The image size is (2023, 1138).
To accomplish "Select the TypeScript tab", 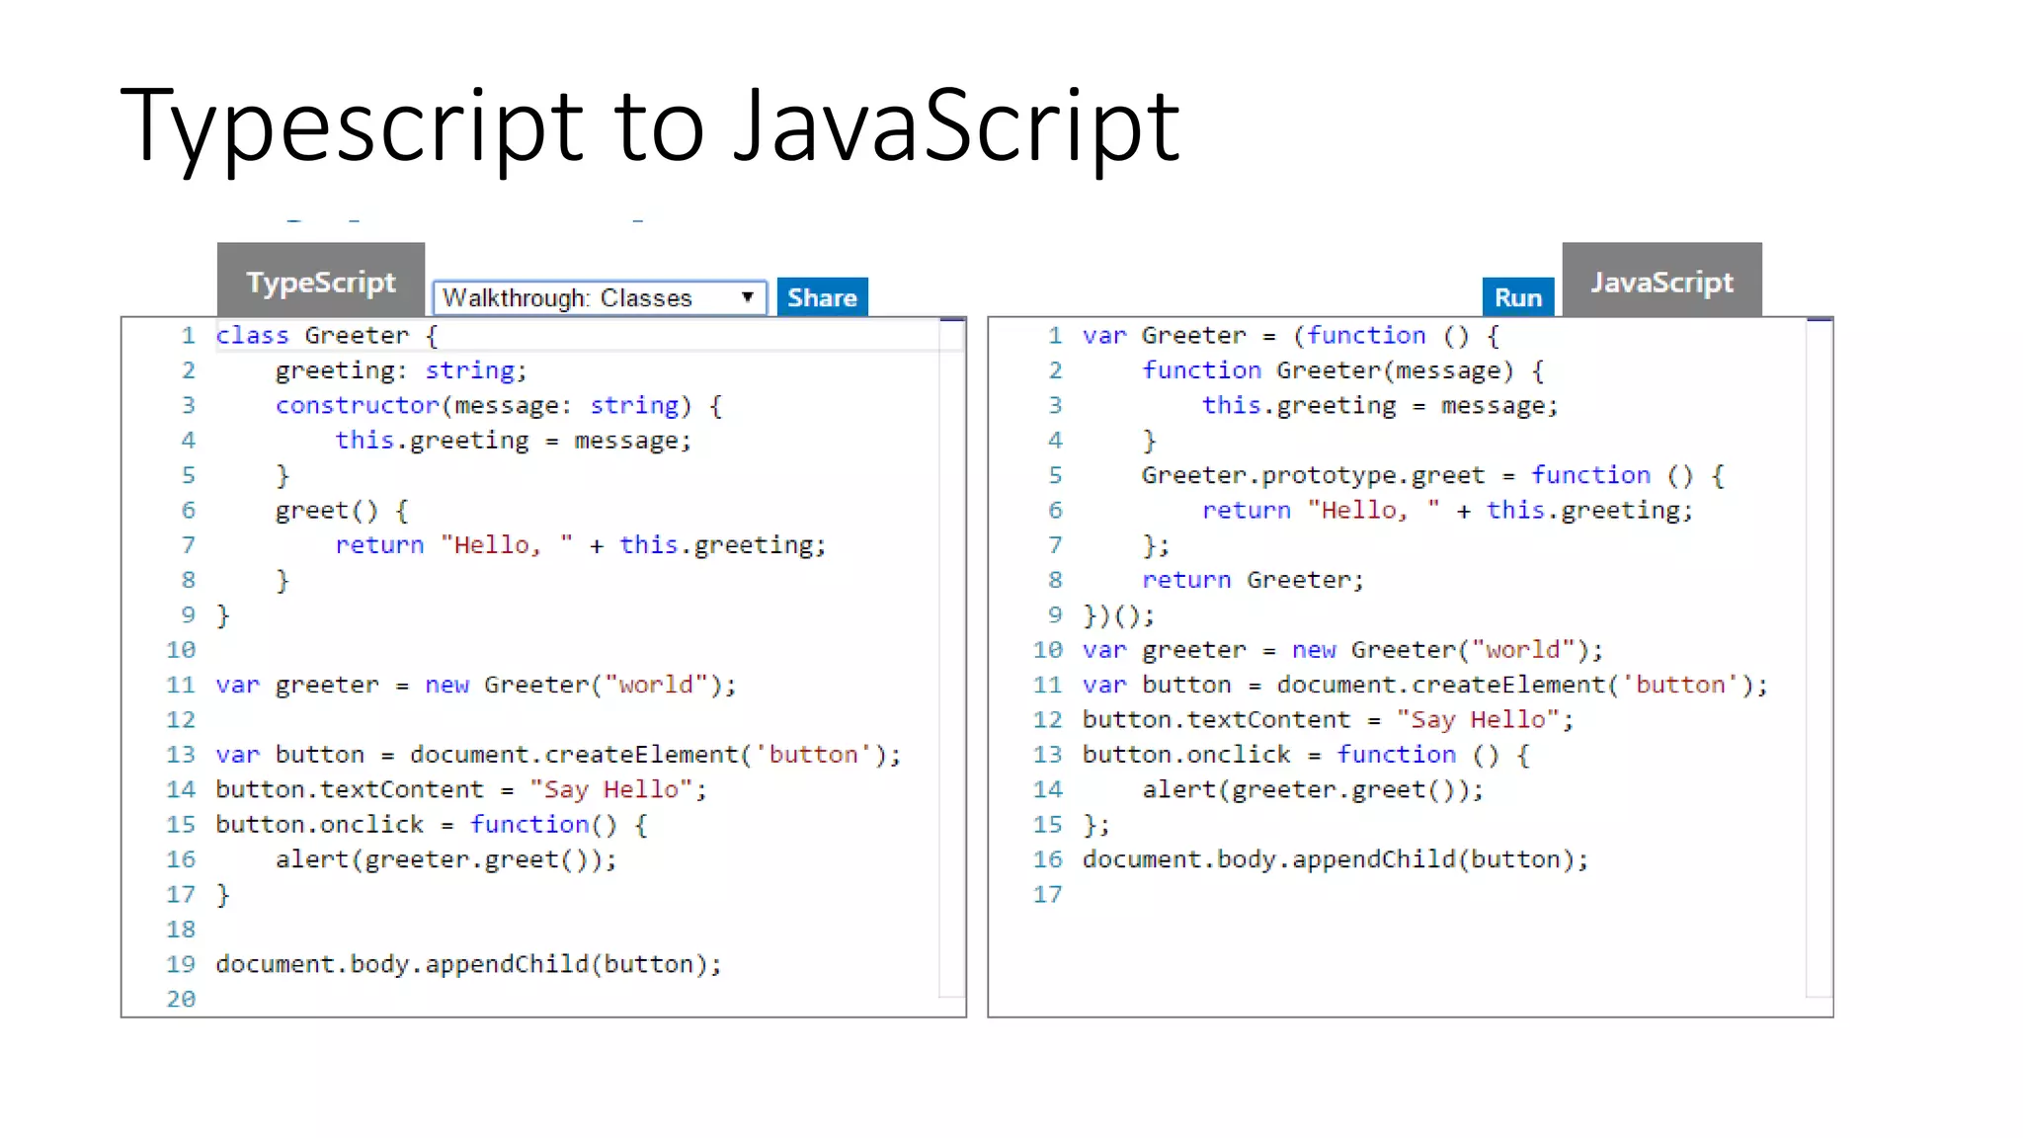I will pos(321,281).
